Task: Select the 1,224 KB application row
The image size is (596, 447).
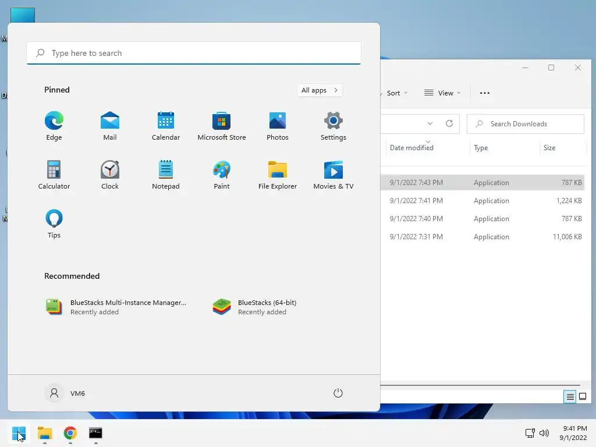Action: click(x=483, y=201)
